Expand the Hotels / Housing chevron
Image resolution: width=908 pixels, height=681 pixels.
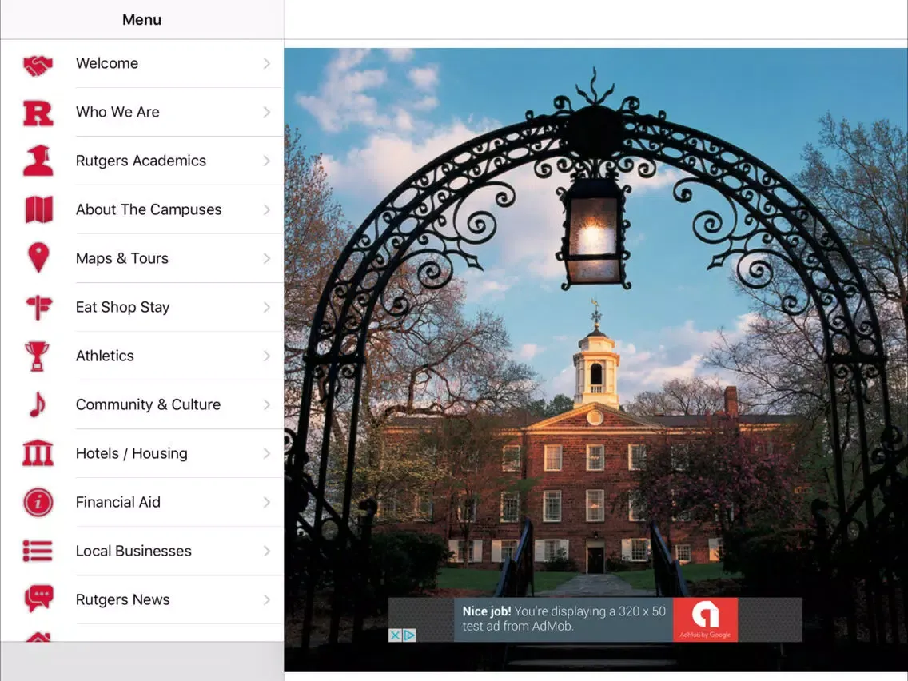pyautogui.click(x=267, y=453)
